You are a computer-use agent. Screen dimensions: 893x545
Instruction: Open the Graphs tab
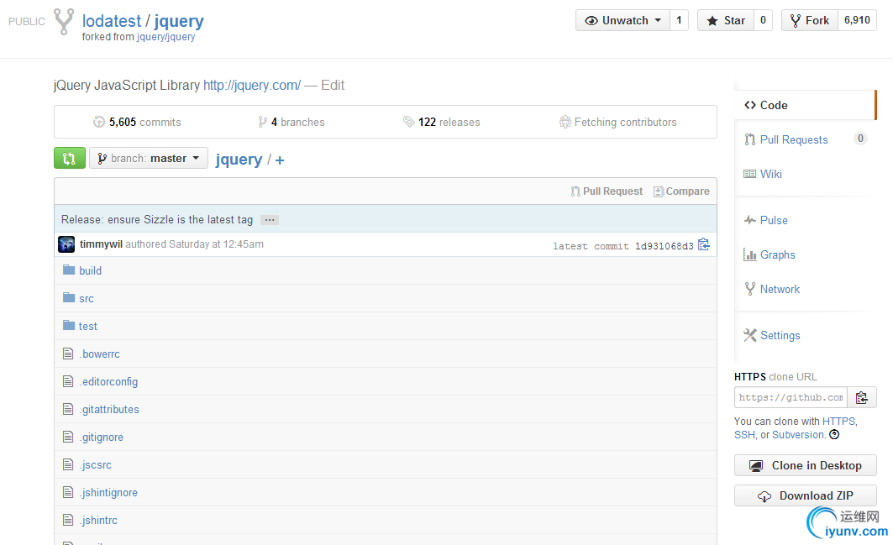click(777, 254)
